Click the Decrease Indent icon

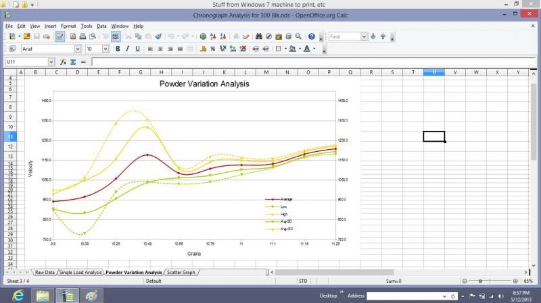[x=256, y=49]
